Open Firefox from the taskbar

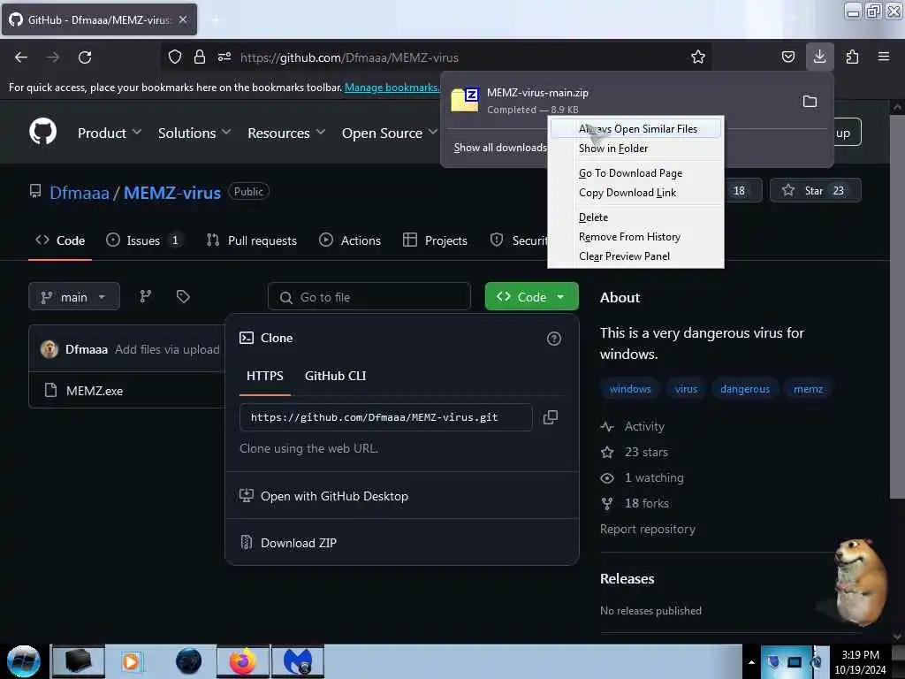click(x=242, y=661)
